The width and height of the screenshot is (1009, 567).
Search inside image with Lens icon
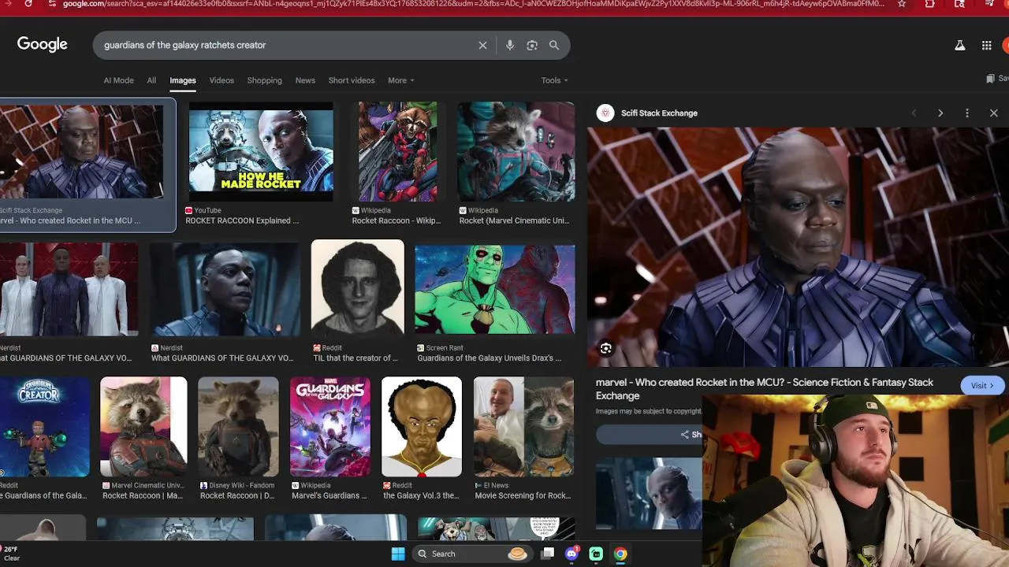605,349
